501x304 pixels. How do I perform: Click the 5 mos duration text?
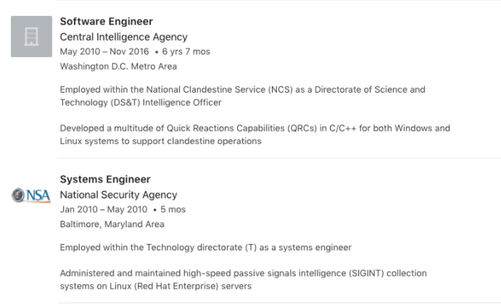[x=173, y=209]
